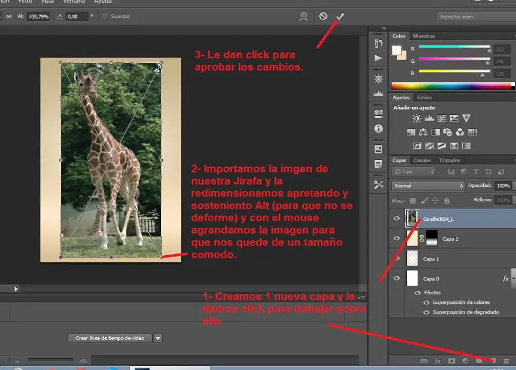
Task: Switch to the Muestras tab
Action: click(x=424, y=36)
